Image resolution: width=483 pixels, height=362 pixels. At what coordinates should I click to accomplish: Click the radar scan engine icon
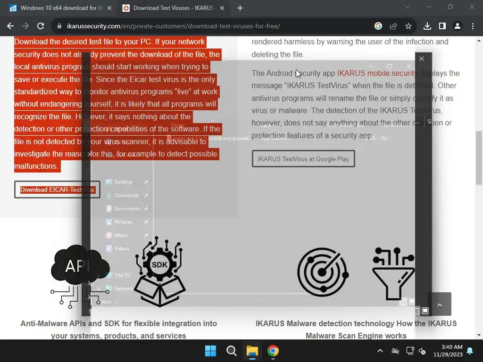(x=323, y=272)
